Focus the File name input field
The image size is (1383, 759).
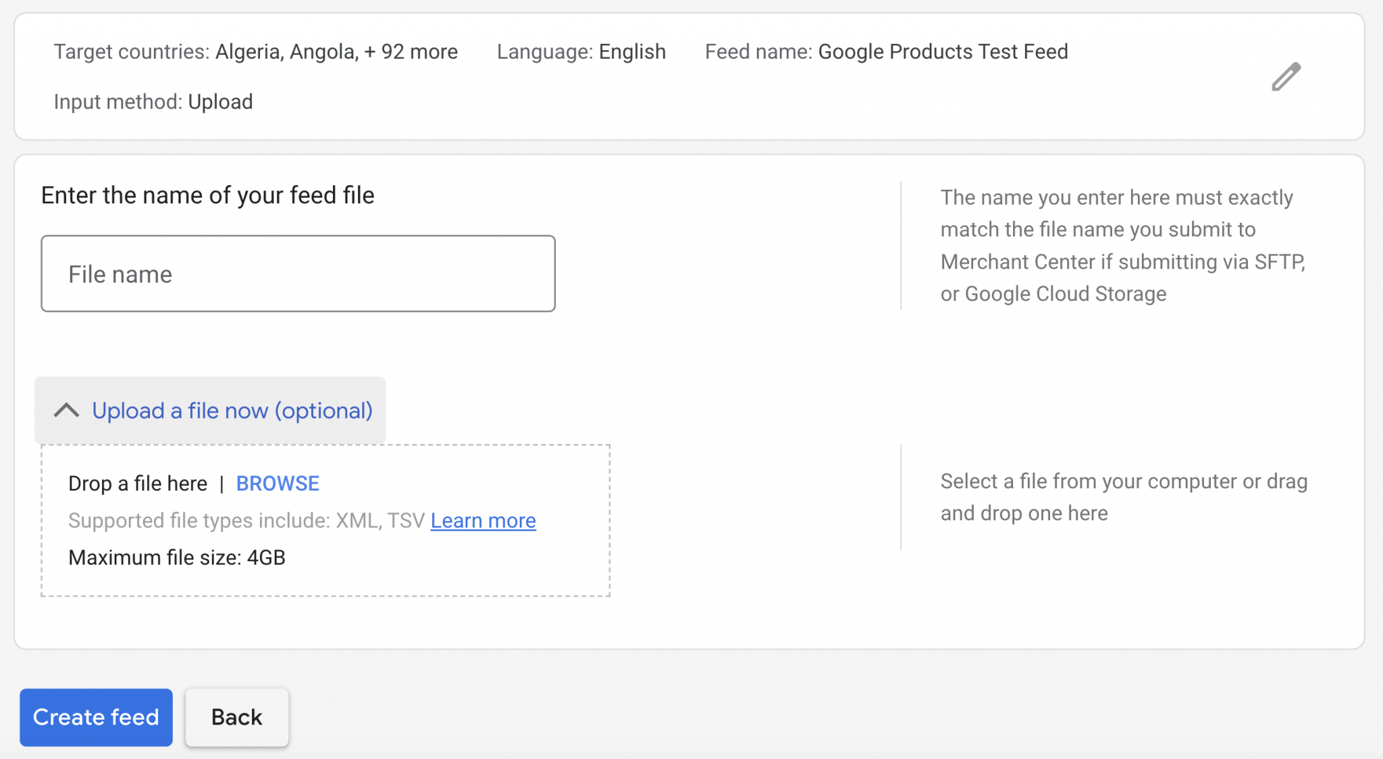[298, 273]
